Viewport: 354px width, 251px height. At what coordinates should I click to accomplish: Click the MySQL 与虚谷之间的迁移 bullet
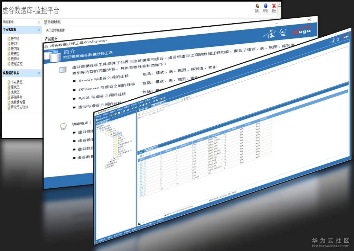[x=102, y=96]
